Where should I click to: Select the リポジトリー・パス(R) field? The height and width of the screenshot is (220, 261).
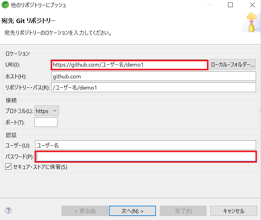(x=154, y=87)
